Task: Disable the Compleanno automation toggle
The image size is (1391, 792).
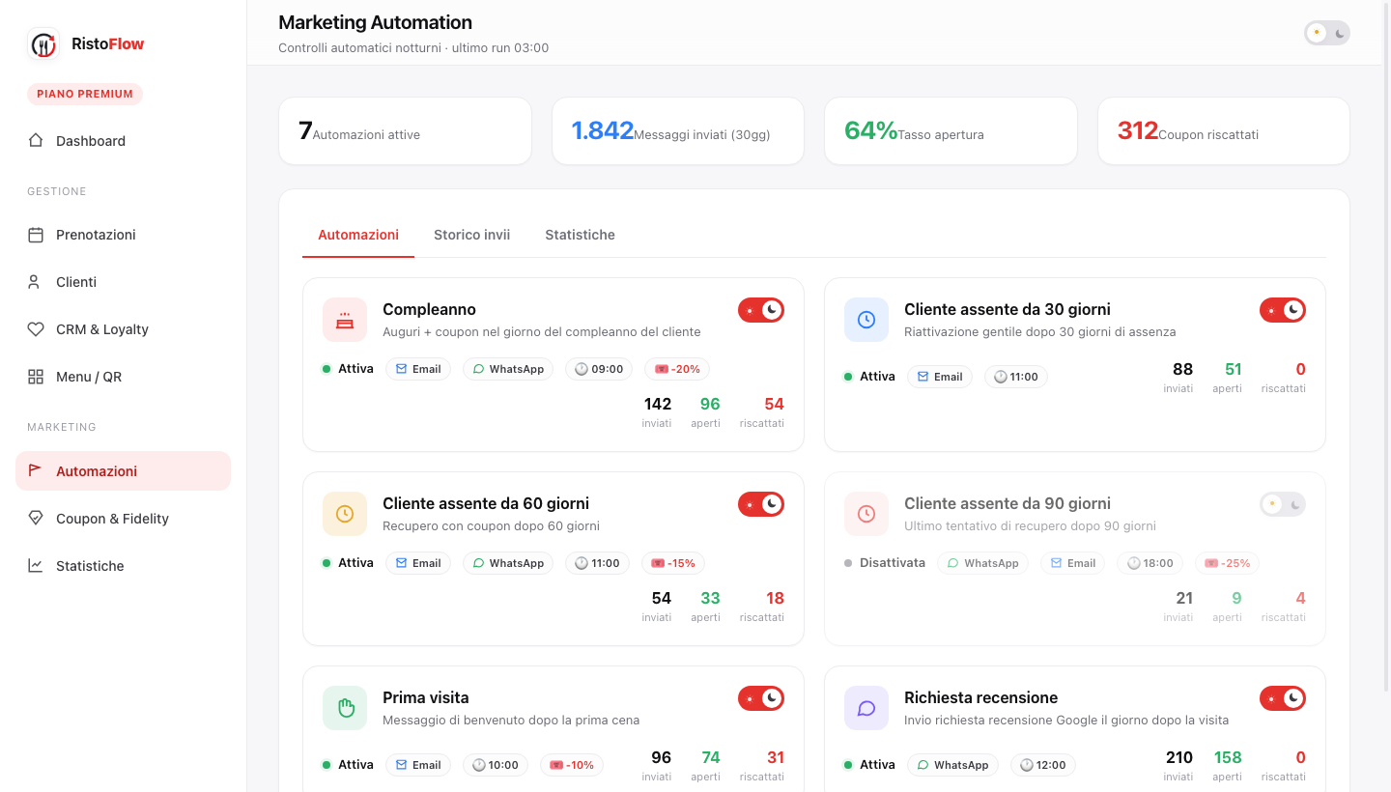Action: coord(761,310)
